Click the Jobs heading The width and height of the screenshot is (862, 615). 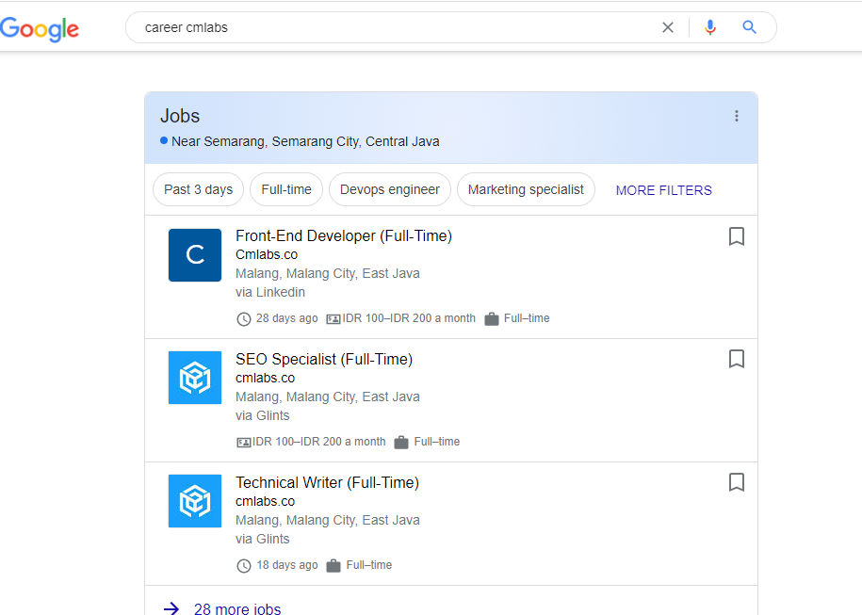click(x=180, y=116)
